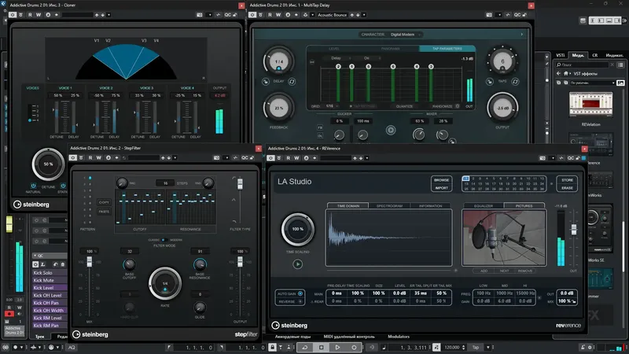Click the red record enable button on track
The image size is (629, 354).
pyautogui.click(x=9, y=313)
